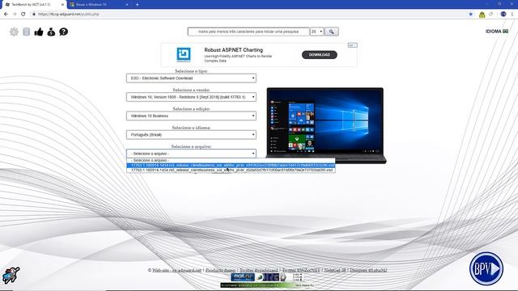Choose the '- Selecione o arquivo -' placeholder option
This screenshot has width=518, height=291.
point(231,160)
